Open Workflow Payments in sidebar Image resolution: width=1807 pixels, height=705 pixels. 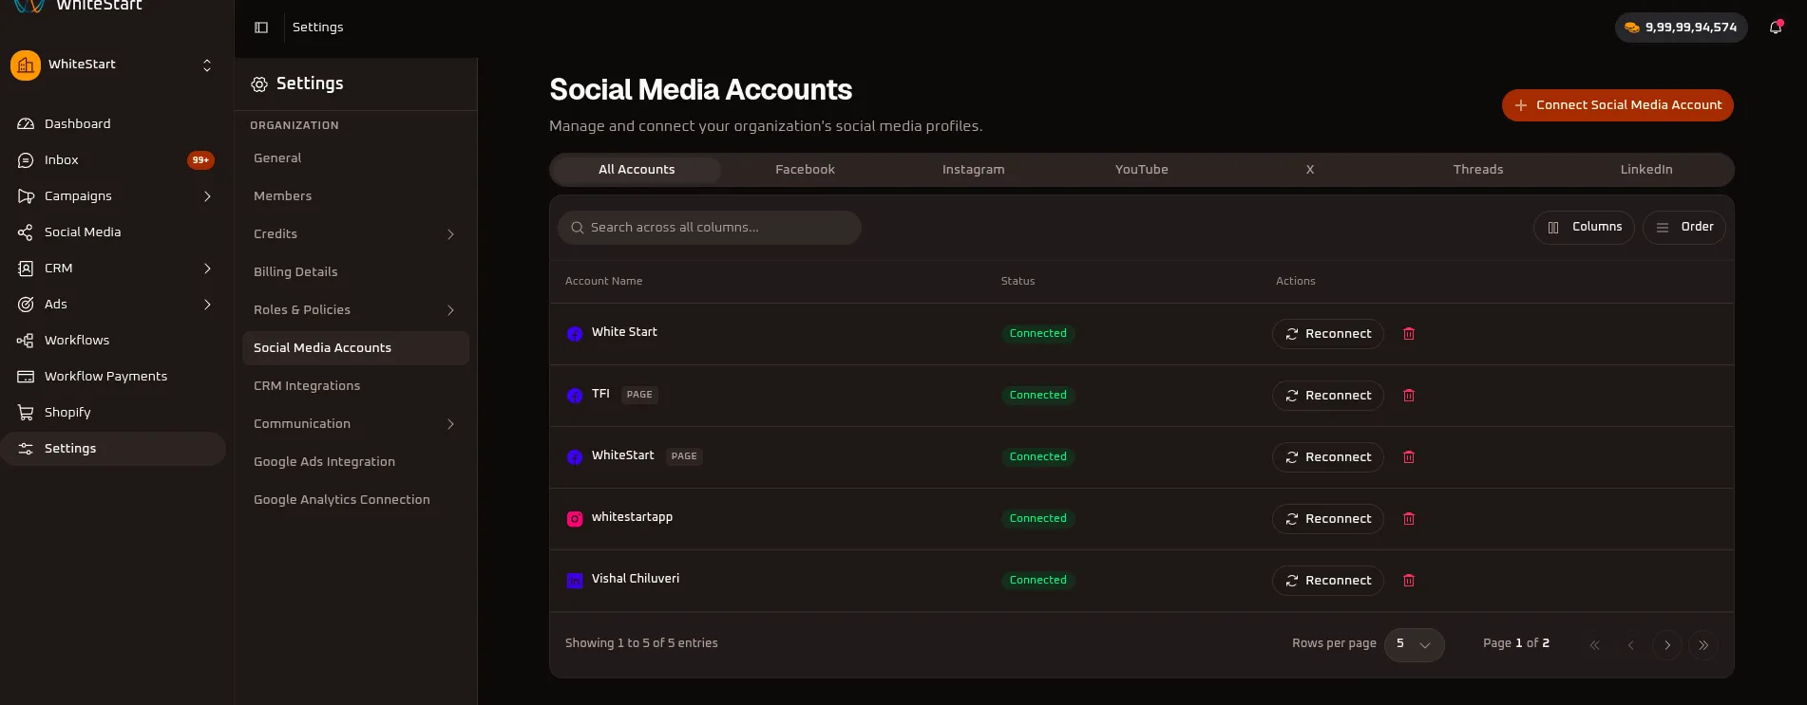pyautogui.click(x=113, y=377)
